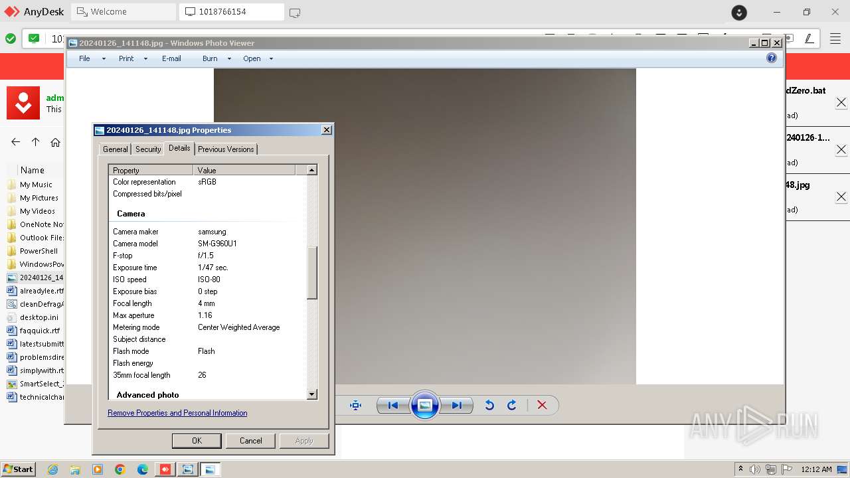Open the system clock showing 12:12 AM
The width and height of the screenshot is (850, 478).
[816, 469]
